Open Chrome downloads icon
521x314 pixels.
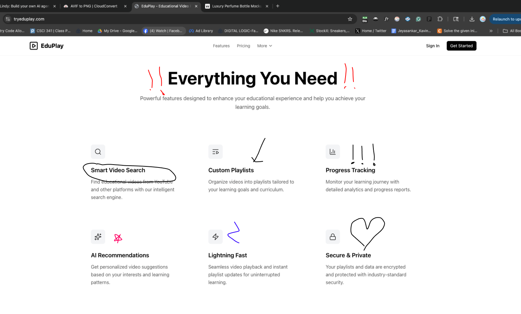pyautogui.click(x=472, y=19)
